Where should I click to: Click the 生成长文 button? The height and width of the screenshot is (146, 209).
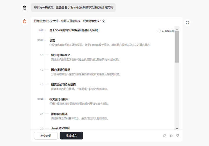point(71,136)
